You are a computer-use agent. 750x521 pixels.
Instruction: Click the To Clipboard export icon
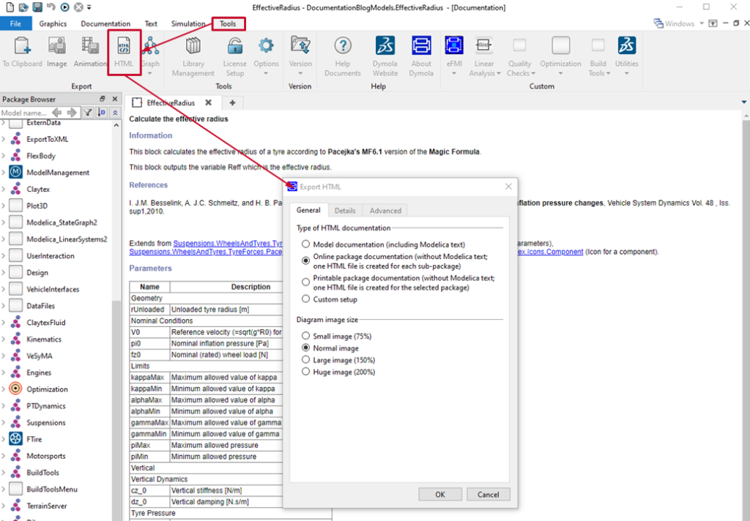(x=22, y=46)
